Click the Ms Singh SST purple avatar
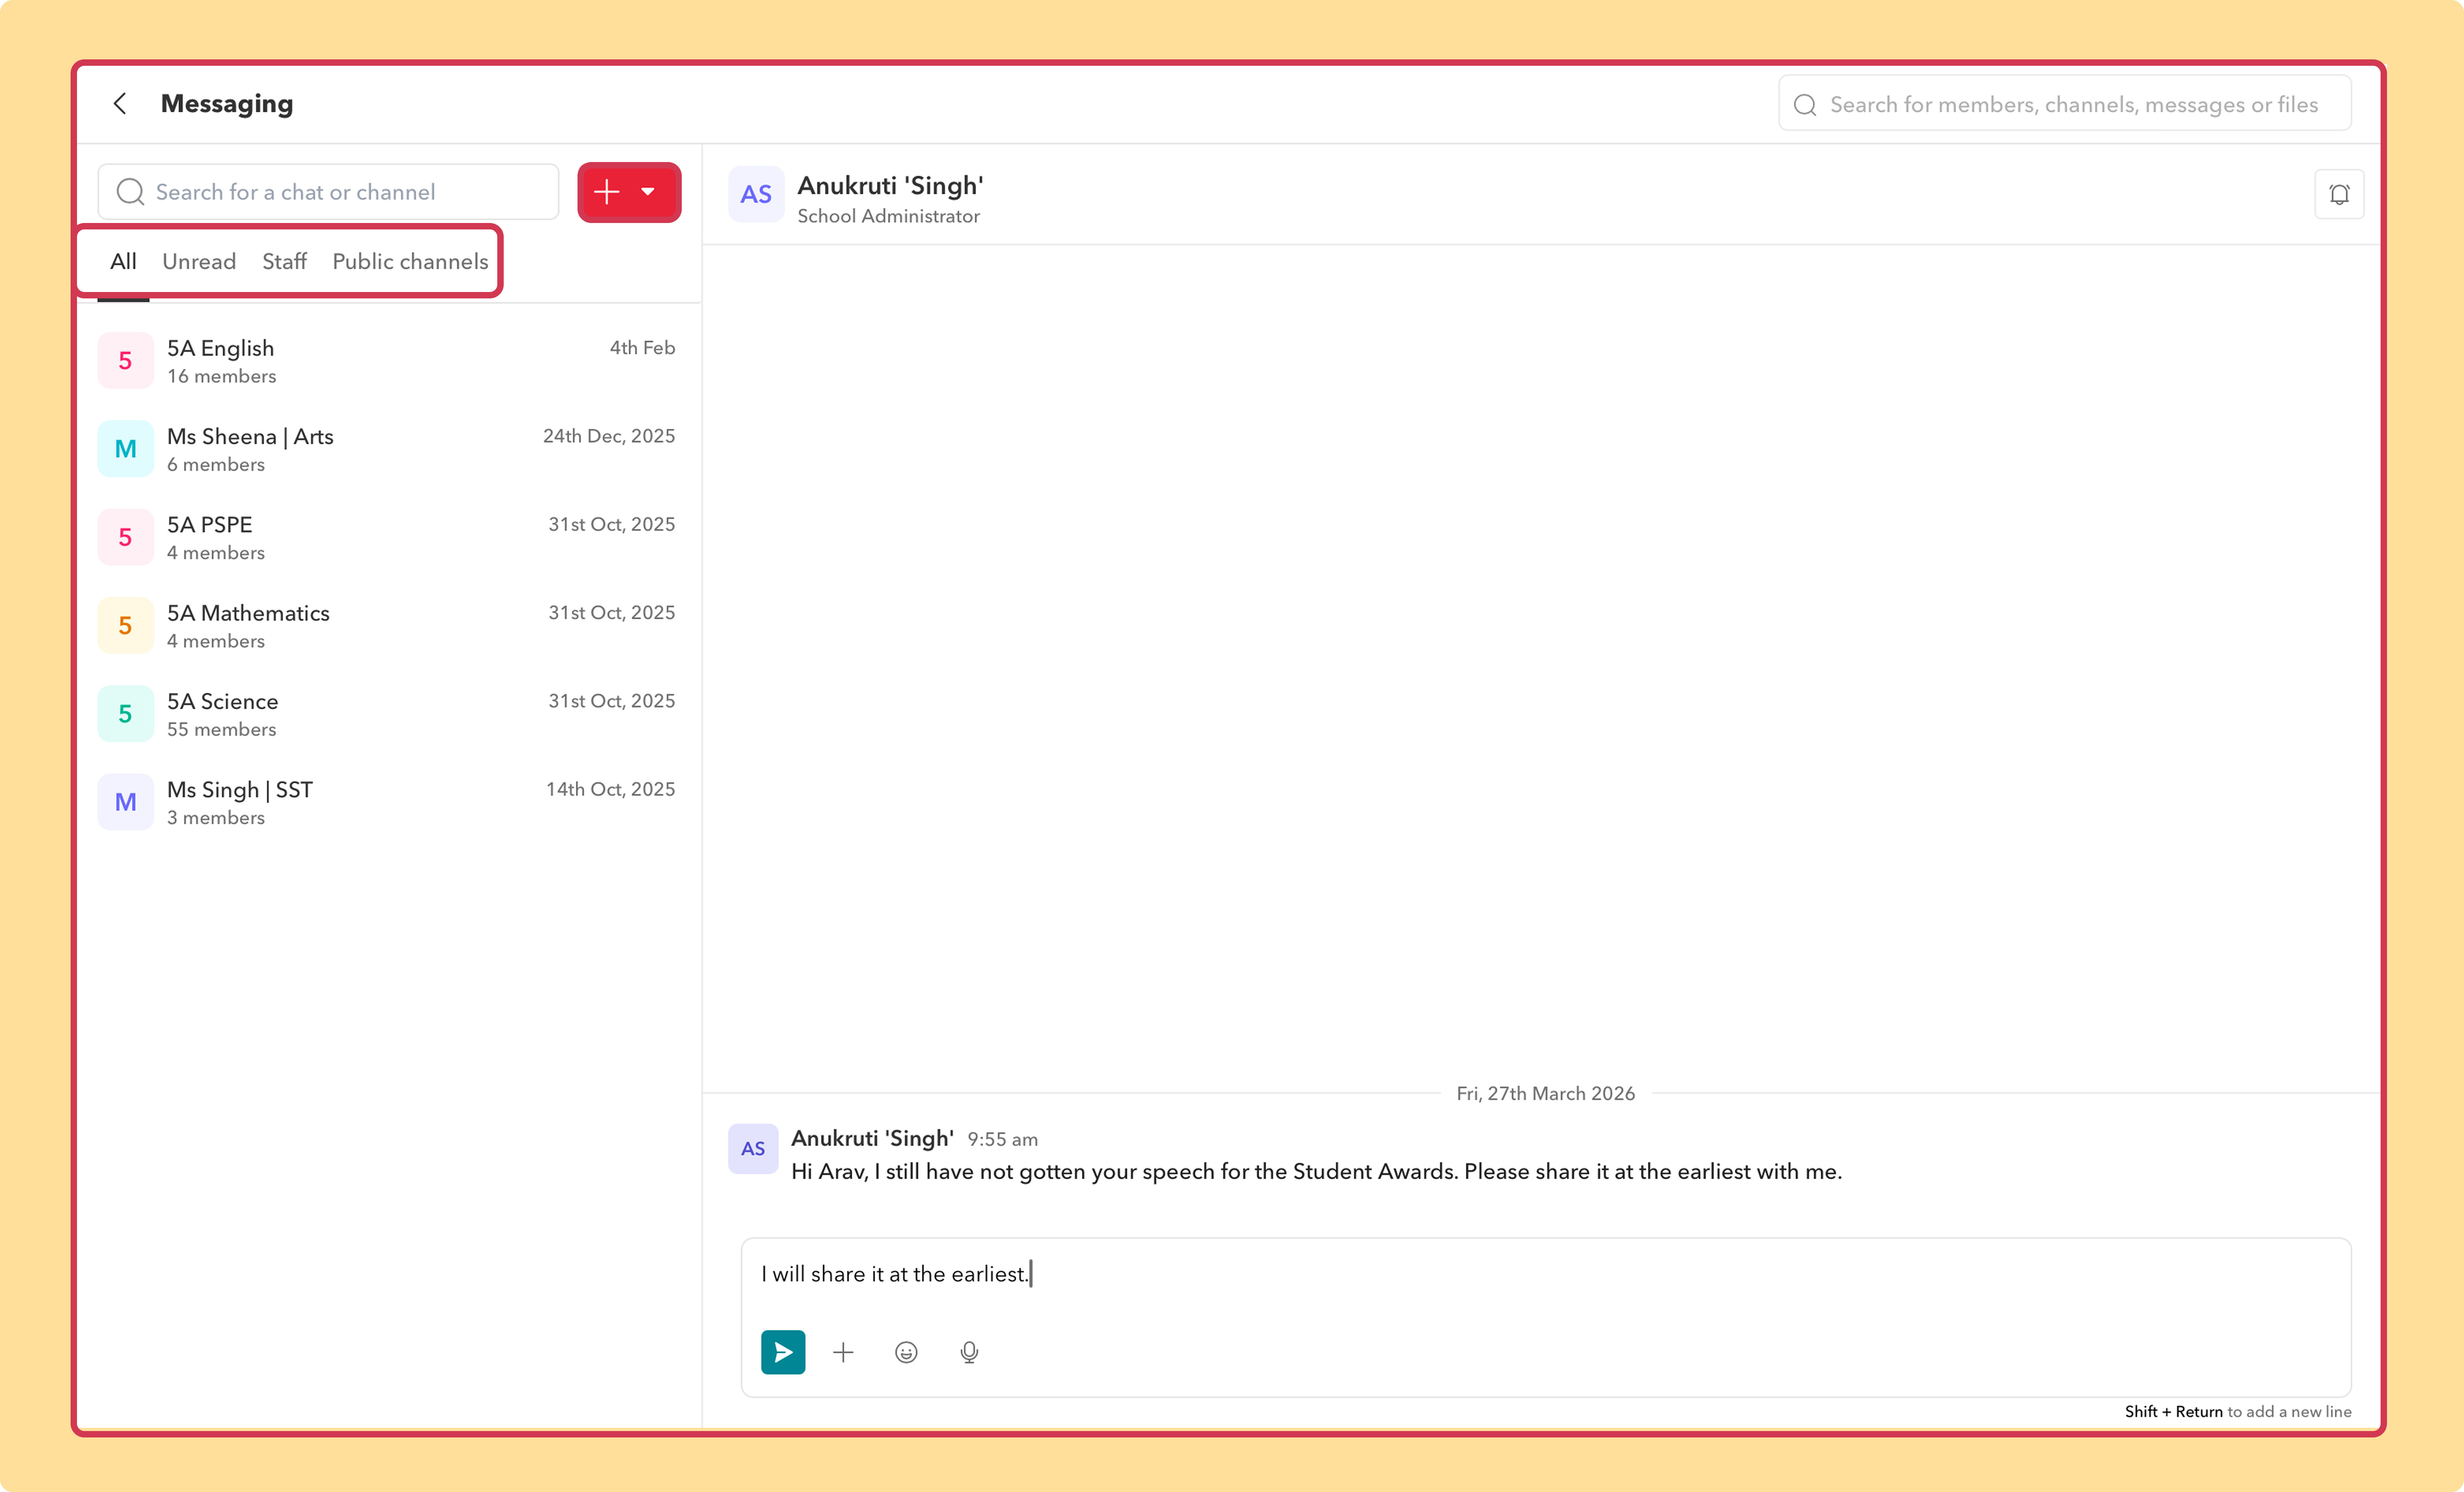The height and width of the screenshot is (1492, 2464). (125, 802)
